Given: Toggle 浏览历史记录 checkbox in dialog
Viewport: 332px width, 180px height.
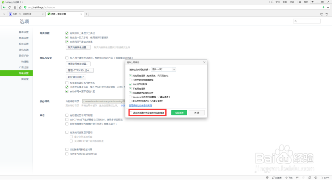Looking at the screenshot, I should coord(130,76).
